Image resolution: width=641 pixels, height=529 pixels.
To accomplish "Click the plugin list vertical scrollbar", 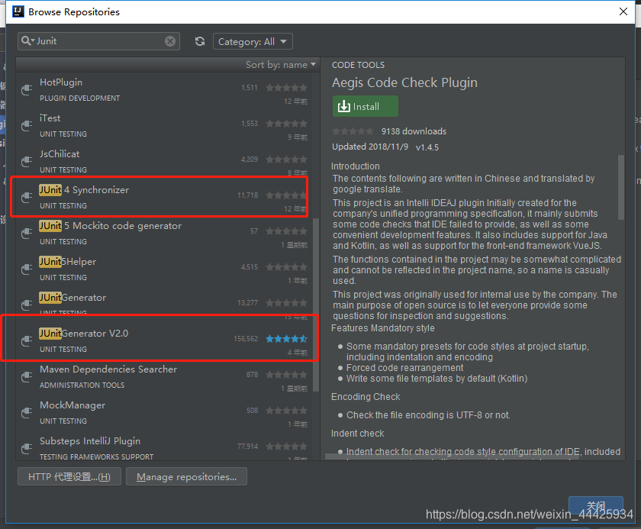I will coord(316,305).
